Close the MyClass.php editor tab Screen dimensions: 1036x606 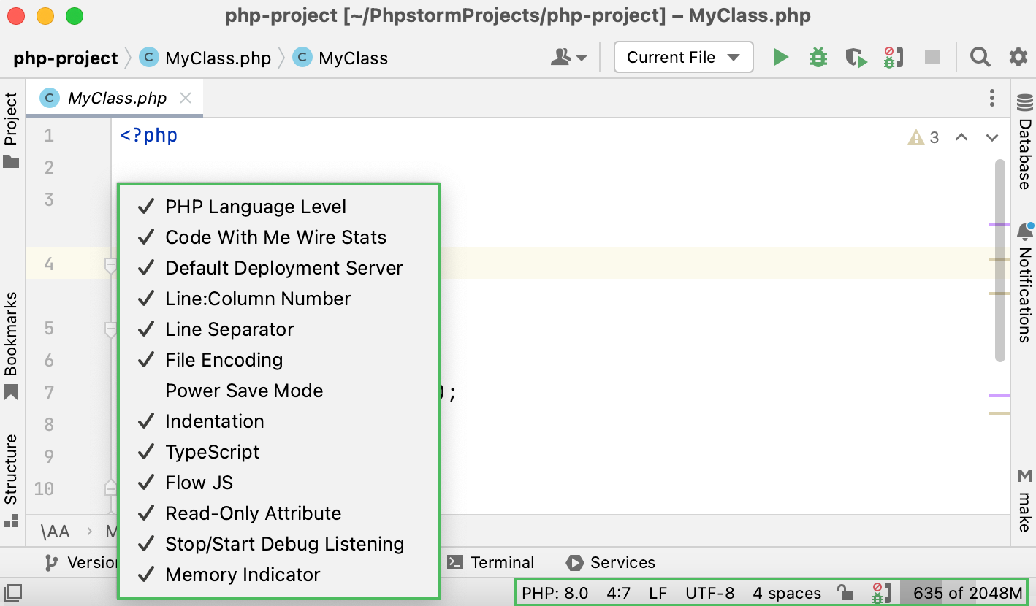(x=186, y=98)
